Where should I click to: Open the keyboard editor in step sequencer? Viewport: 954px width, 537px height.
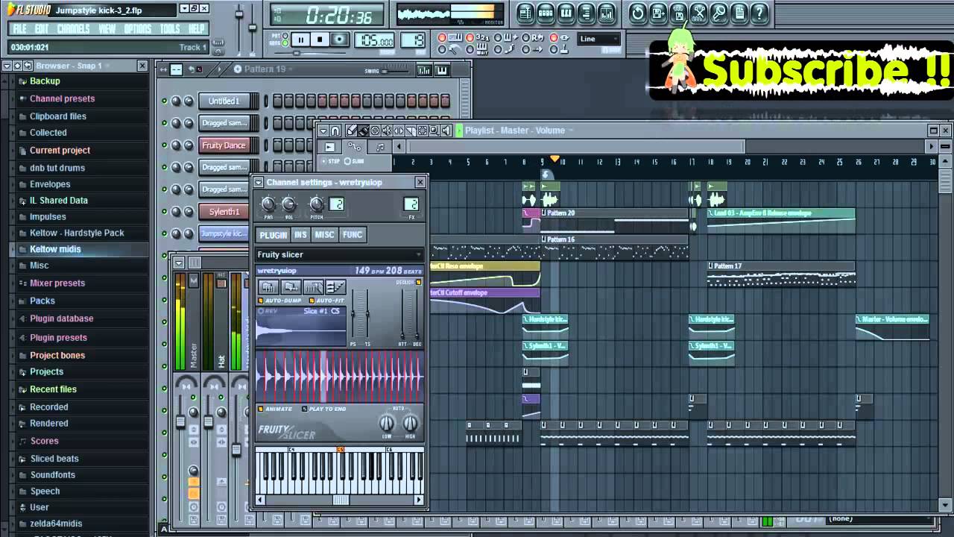click(441, 70)
